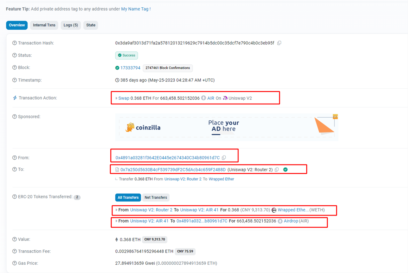Viewport: 408px width, 273px height.
Task: Click help icon beside Transaction Hash
Action: 14,43
